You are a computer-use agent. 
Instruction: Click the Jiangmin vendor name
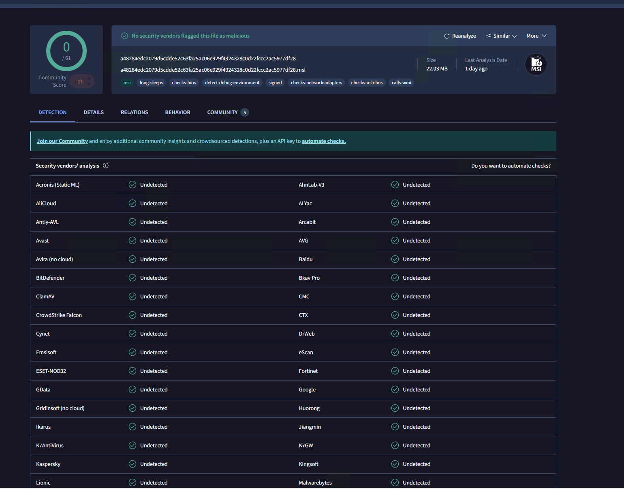310,427
